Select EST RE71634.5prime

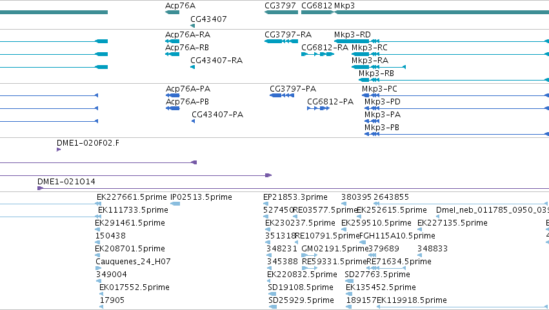(x=399, y=262)
